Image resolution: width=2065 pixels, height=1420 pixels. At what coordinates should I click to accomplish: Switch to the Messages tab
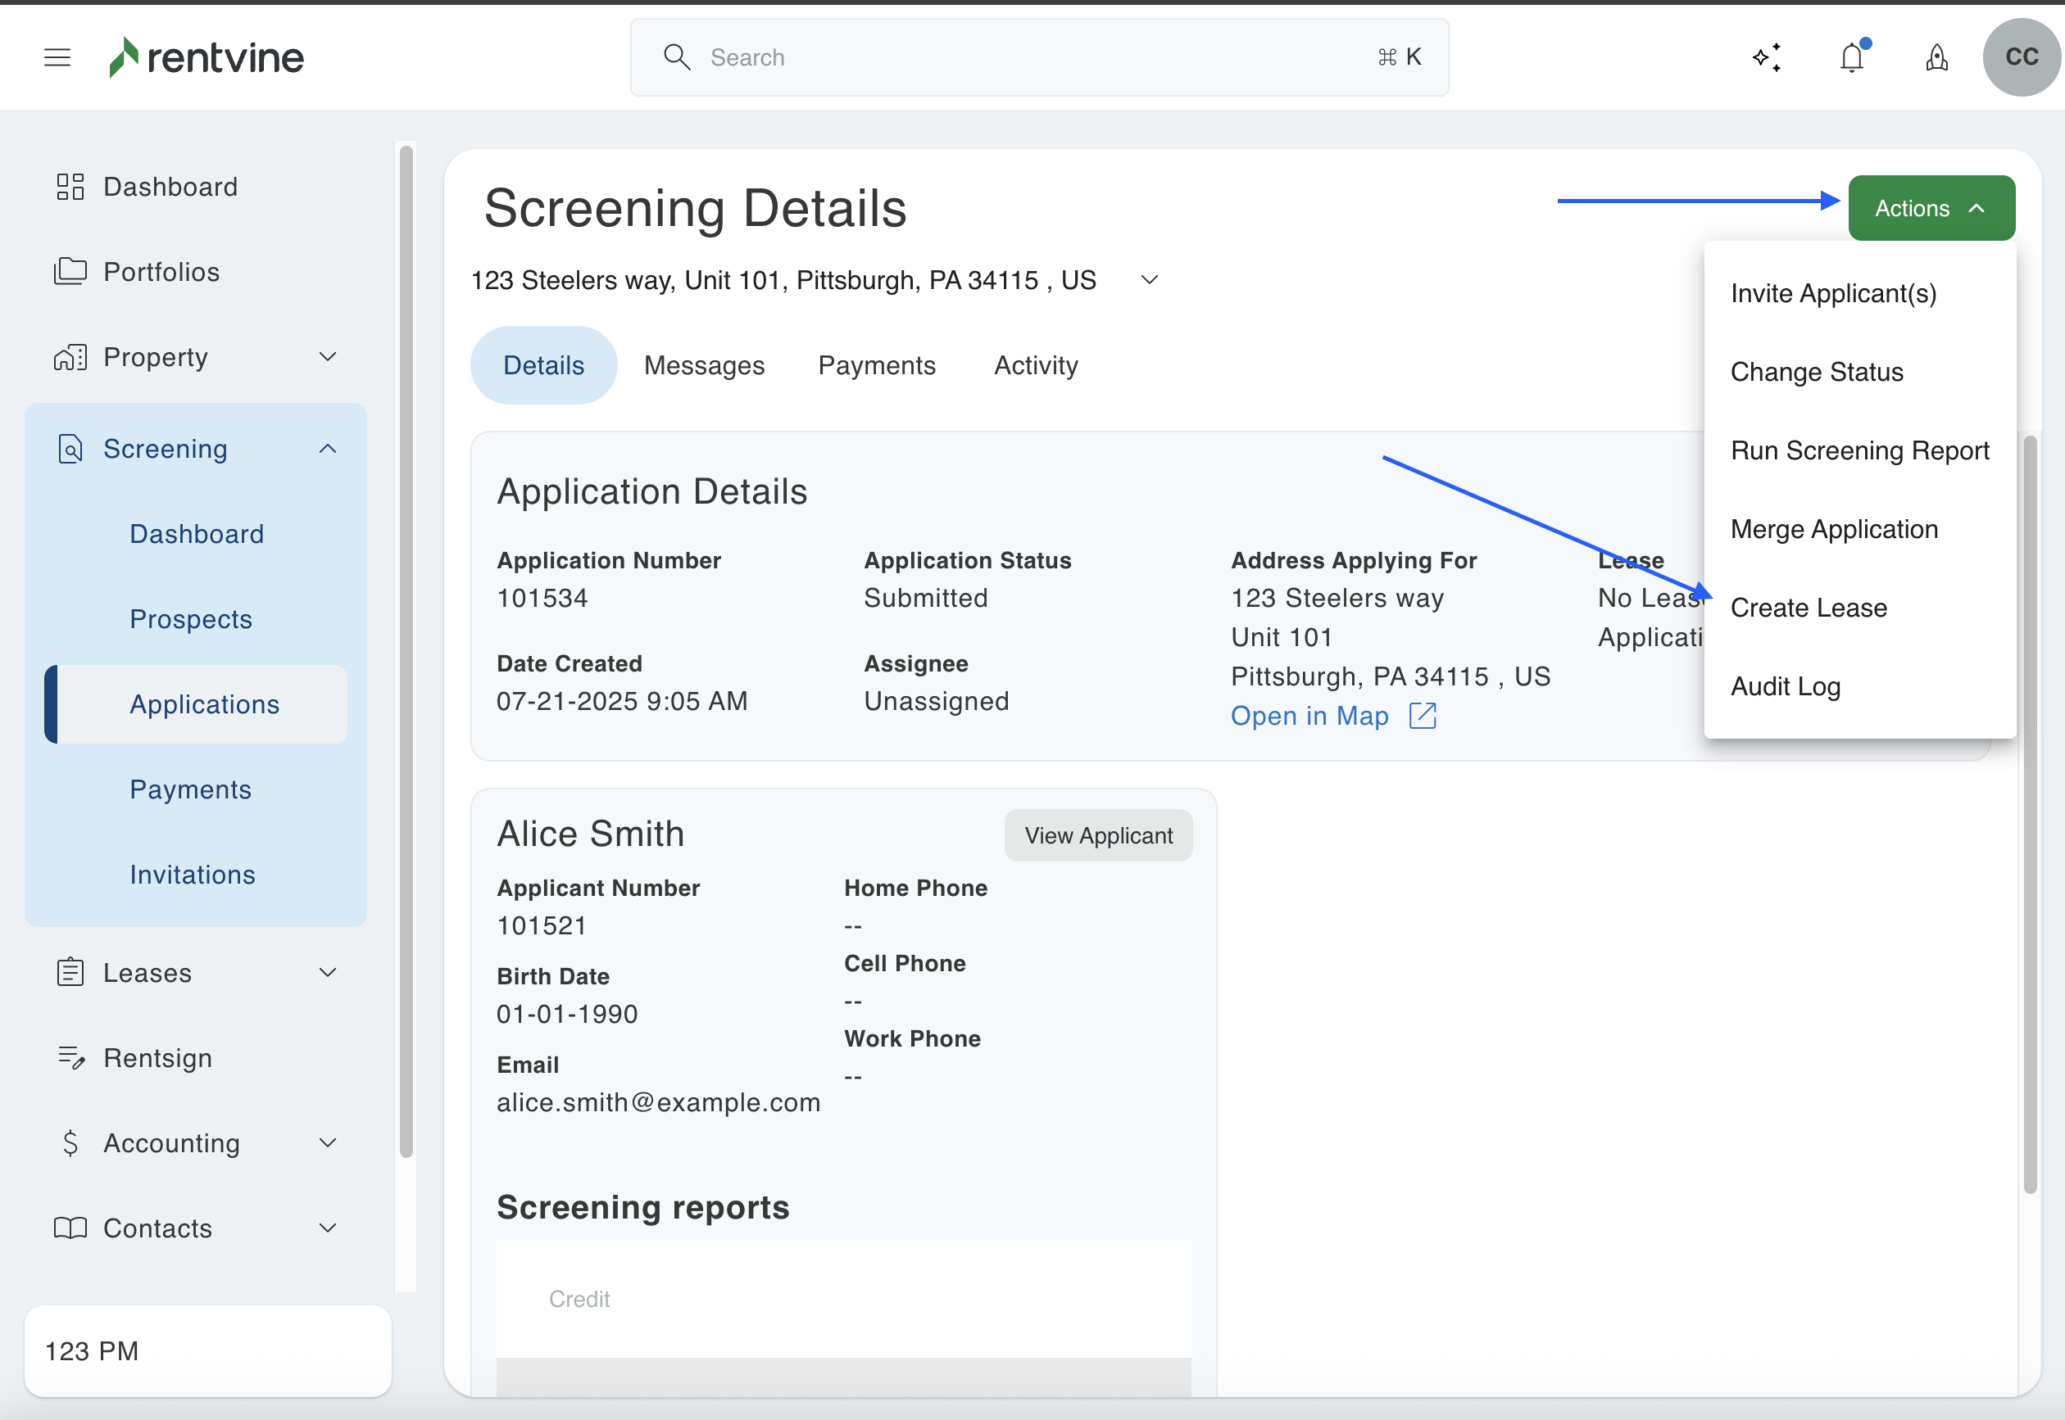tap(703, 366)
